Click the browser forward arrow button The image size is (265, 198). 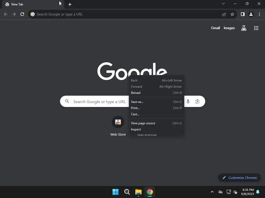point(14,14)
